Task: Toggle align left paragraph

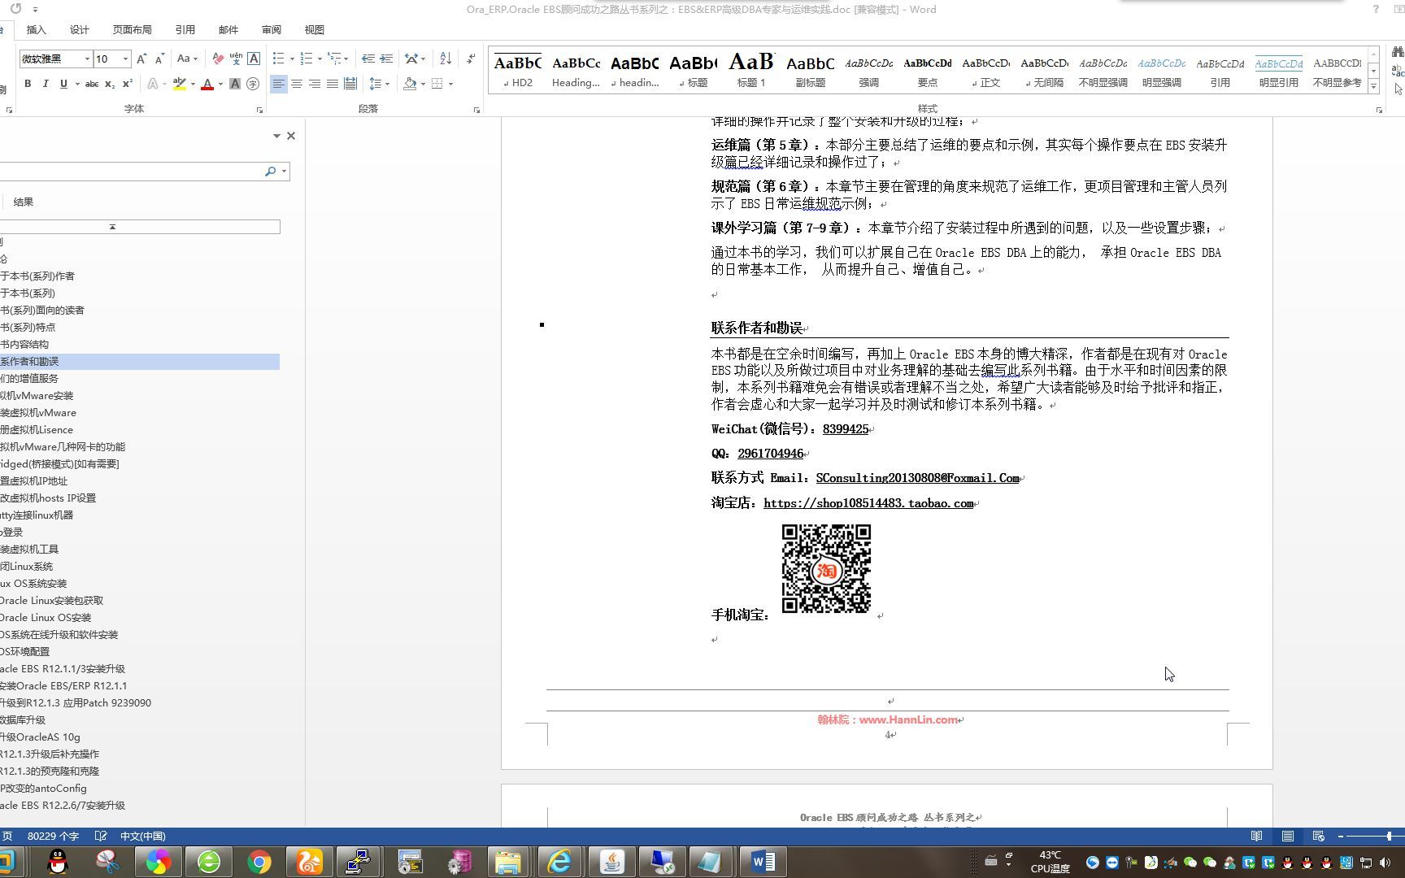Action: pos(279,84)
